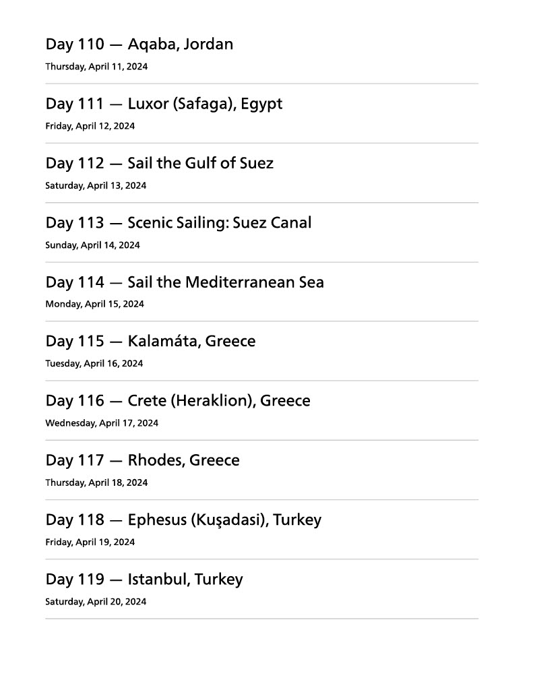Click the Monday, April 15, 2024 date
Screen dimensions: 533x690
point(94,304)
